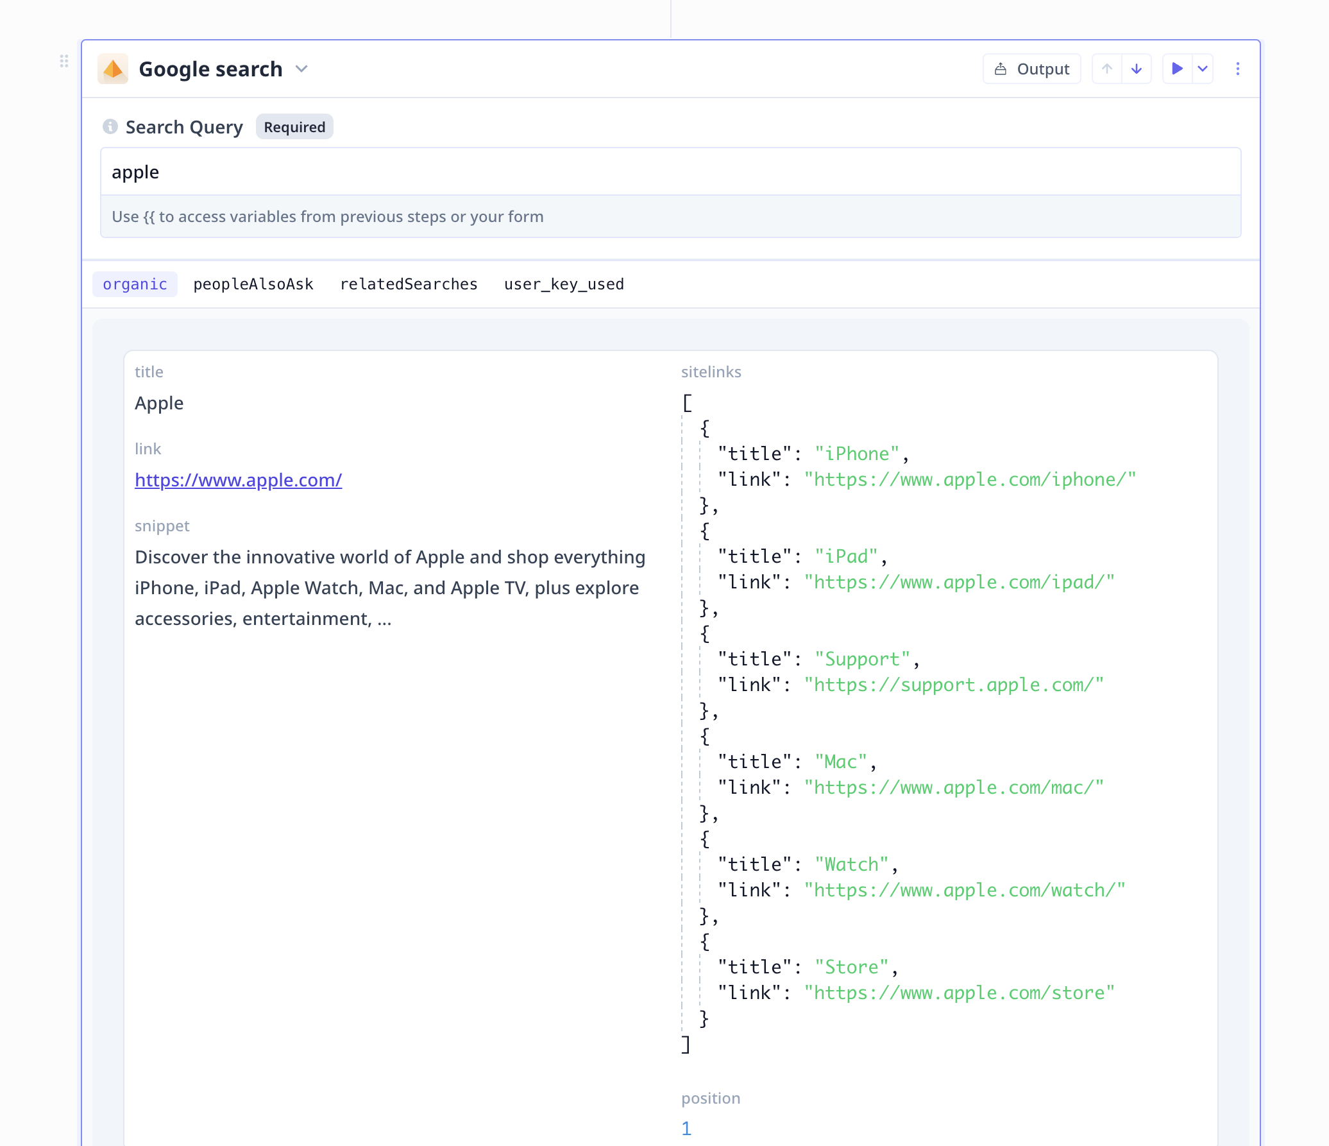Run the step with the play button

1177,69
